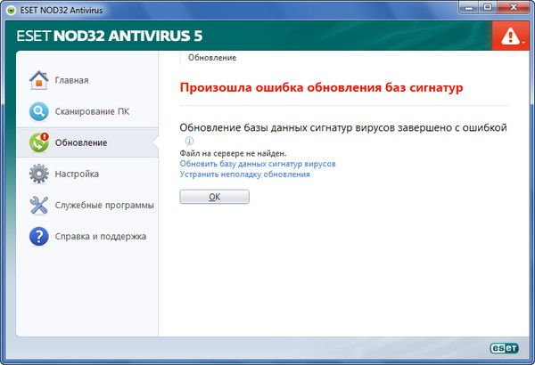The image size is (535, 365).
Task: Open the Сканирование ПК section
Action: tap(92, 111)
